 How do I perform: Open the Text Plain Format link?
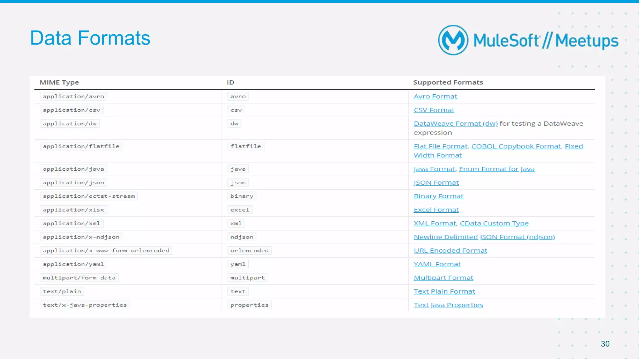tap(444, 291)
